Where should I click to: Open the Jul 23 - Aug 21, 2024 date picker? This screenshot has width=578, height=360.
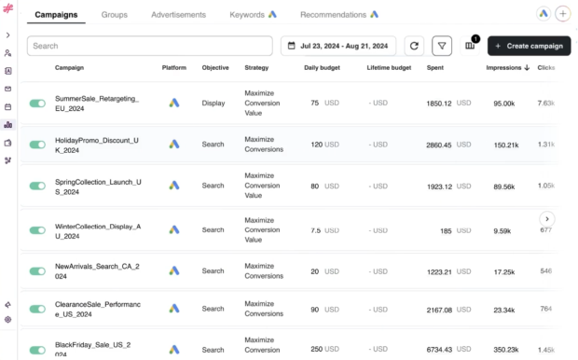coord(338,46)
